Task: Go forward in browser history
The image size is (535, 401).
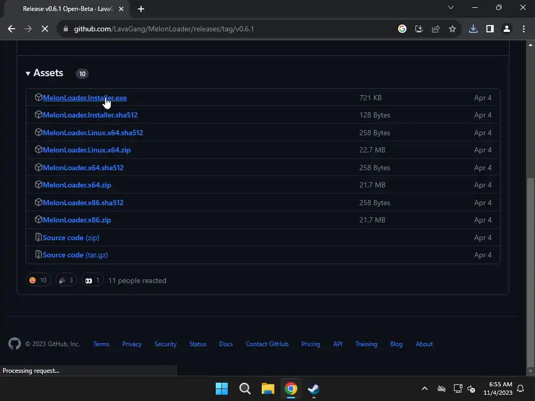Action: click(x=28, y=29)
